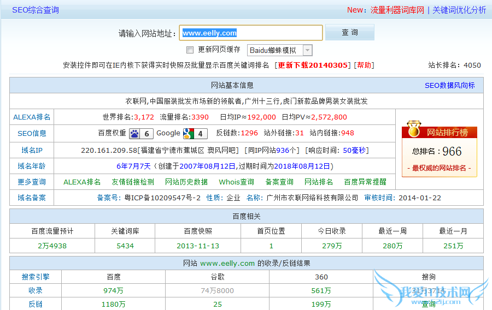Open the www.eelly.com site link
The image size is (492, 310).
227,263
